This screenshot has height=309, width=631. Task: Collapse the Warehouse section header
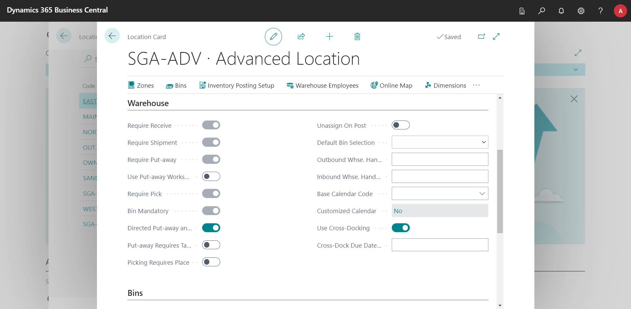coord(148,103)
